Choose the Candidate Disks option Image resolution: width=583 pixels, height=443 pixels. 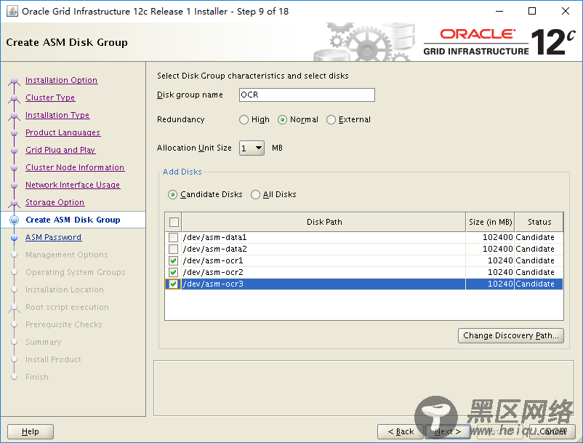coord(172,194)
